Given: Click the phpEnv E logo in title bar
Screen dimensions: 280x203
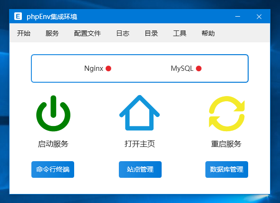Looking at the screenshot, I should click(18, 17).
